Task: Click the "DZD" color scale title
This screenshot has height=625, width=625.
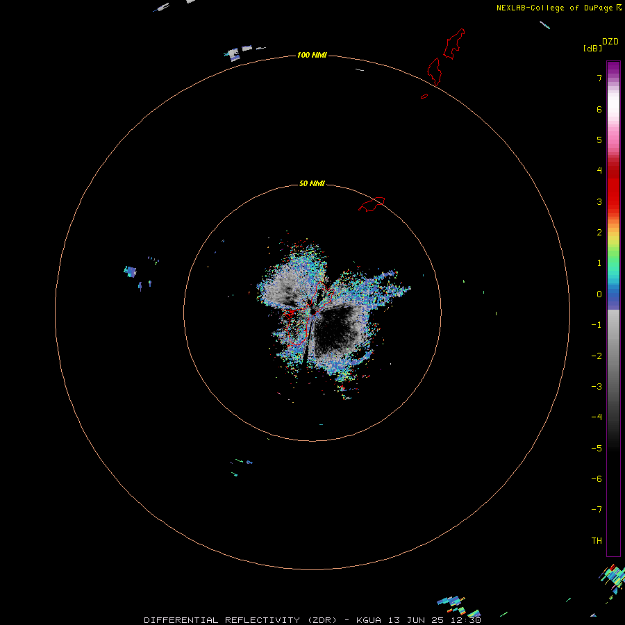Action: coord(610,42)
